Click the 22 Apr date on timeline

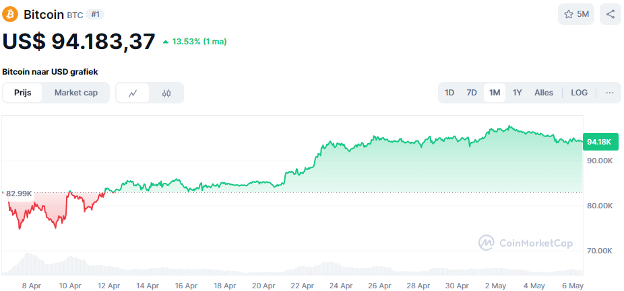(x=302, y=285)
